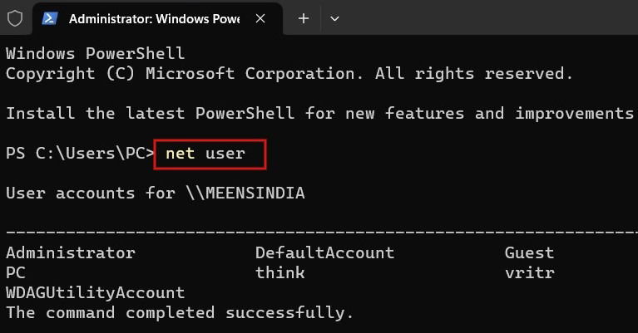Click the think user account entry
The height and width of the screenshot is (333, 638).
(x=280, y=272)
